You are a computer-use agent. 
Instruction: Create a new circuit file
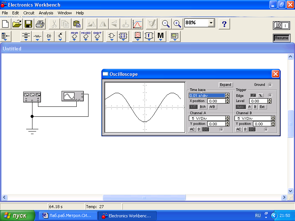tap(6, 24)
